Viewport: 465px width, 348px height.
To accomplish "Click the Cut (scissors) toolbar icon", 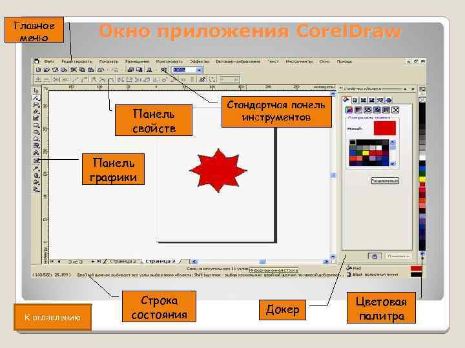I will point(73,70).
